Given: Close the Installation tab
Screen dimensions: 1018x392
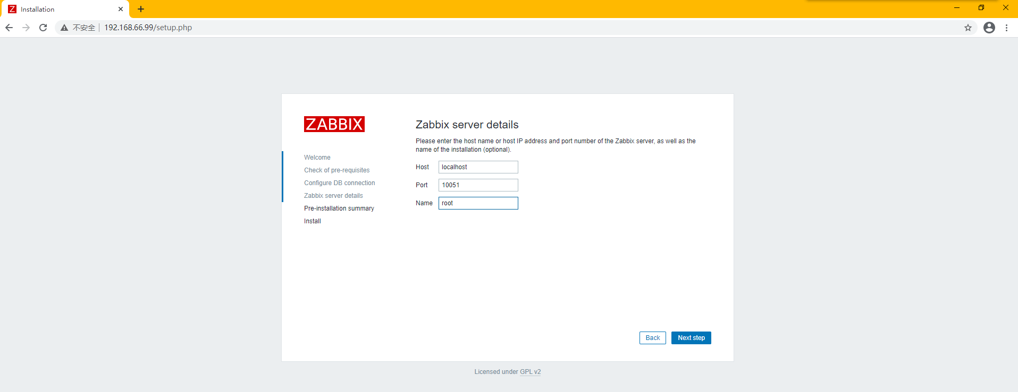Looking at the screenshot, I should (121, 9).
